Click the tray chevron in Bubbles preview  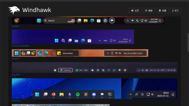pos(128,21)
